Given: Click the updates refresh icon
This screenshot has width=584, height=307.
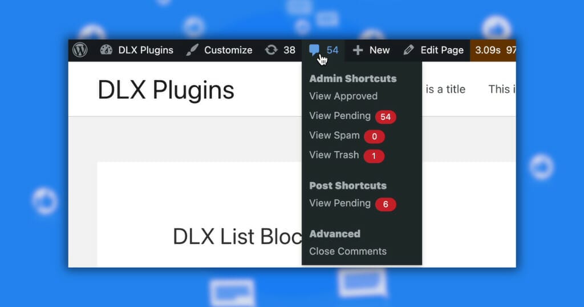Looking at the screenshot, I should tap(271, 50).
